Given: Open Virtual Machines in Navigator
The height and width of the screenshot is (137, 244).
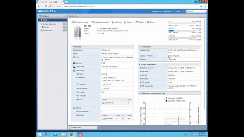Looking at the screenshot, I should point(50,24).
